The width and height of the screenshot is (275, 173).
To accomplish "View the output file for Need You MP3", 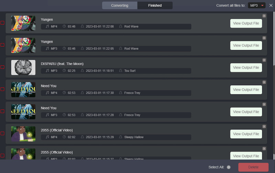I will pos(246,112).
